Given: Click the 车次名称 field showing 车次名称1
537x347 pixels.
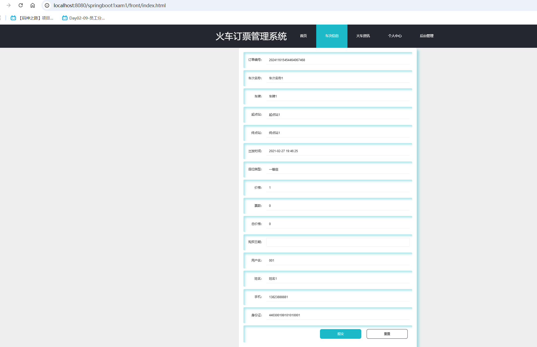Looking at the screenshot, I should pyautogui.click(x=338, y=78).
